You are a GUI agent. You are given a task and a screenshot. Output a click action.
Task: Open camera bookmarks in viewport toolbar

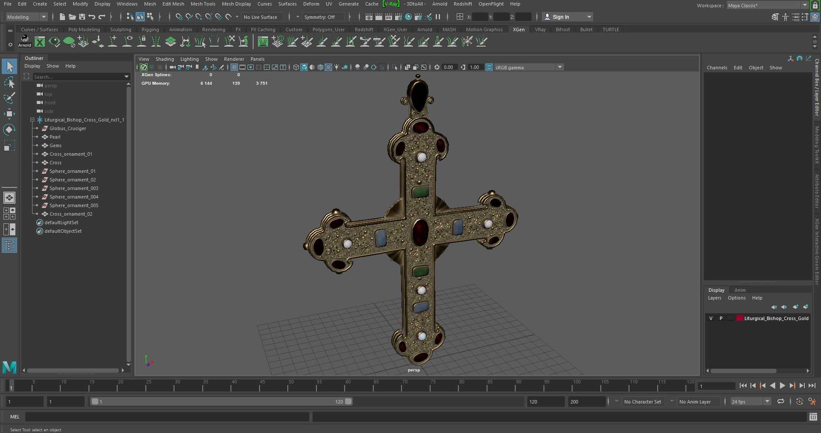coord(197,67)
